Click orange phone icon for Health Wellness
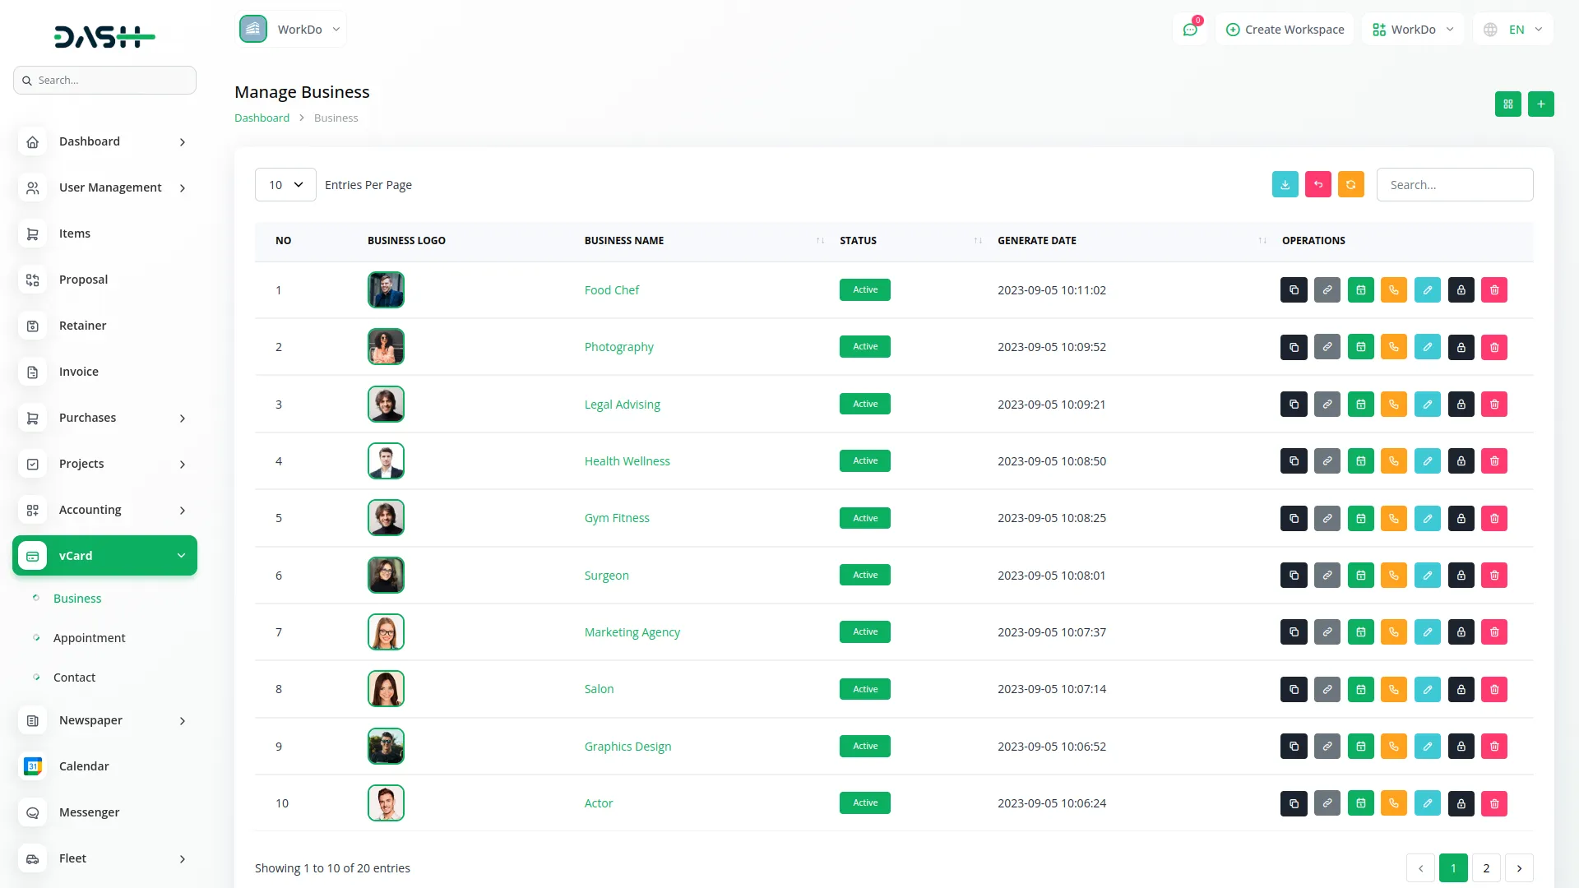Image resolution: width=1579 pixels, height=888 pixels. tap(1394, 461)
